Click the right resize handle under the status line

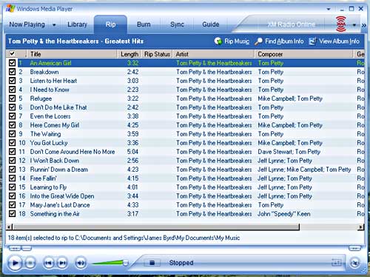(x=354, y=248)
